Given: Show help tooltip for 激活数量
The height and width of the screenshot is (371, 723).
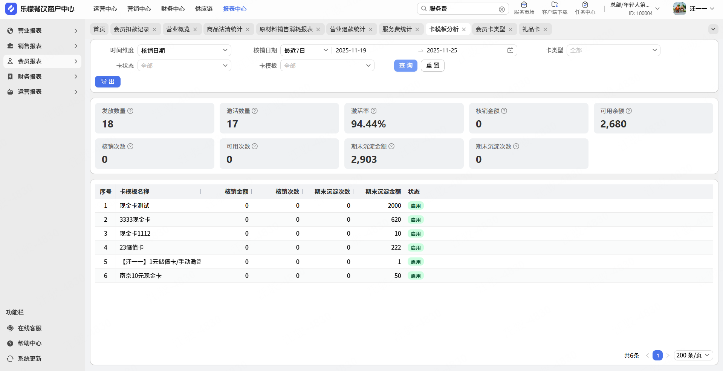Looking at the screenshot, I should [255, 111].
